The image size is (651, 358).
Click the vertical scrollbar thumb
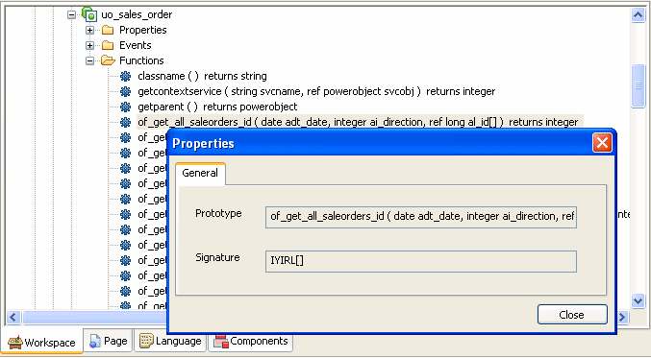click(x=638, y=85)
